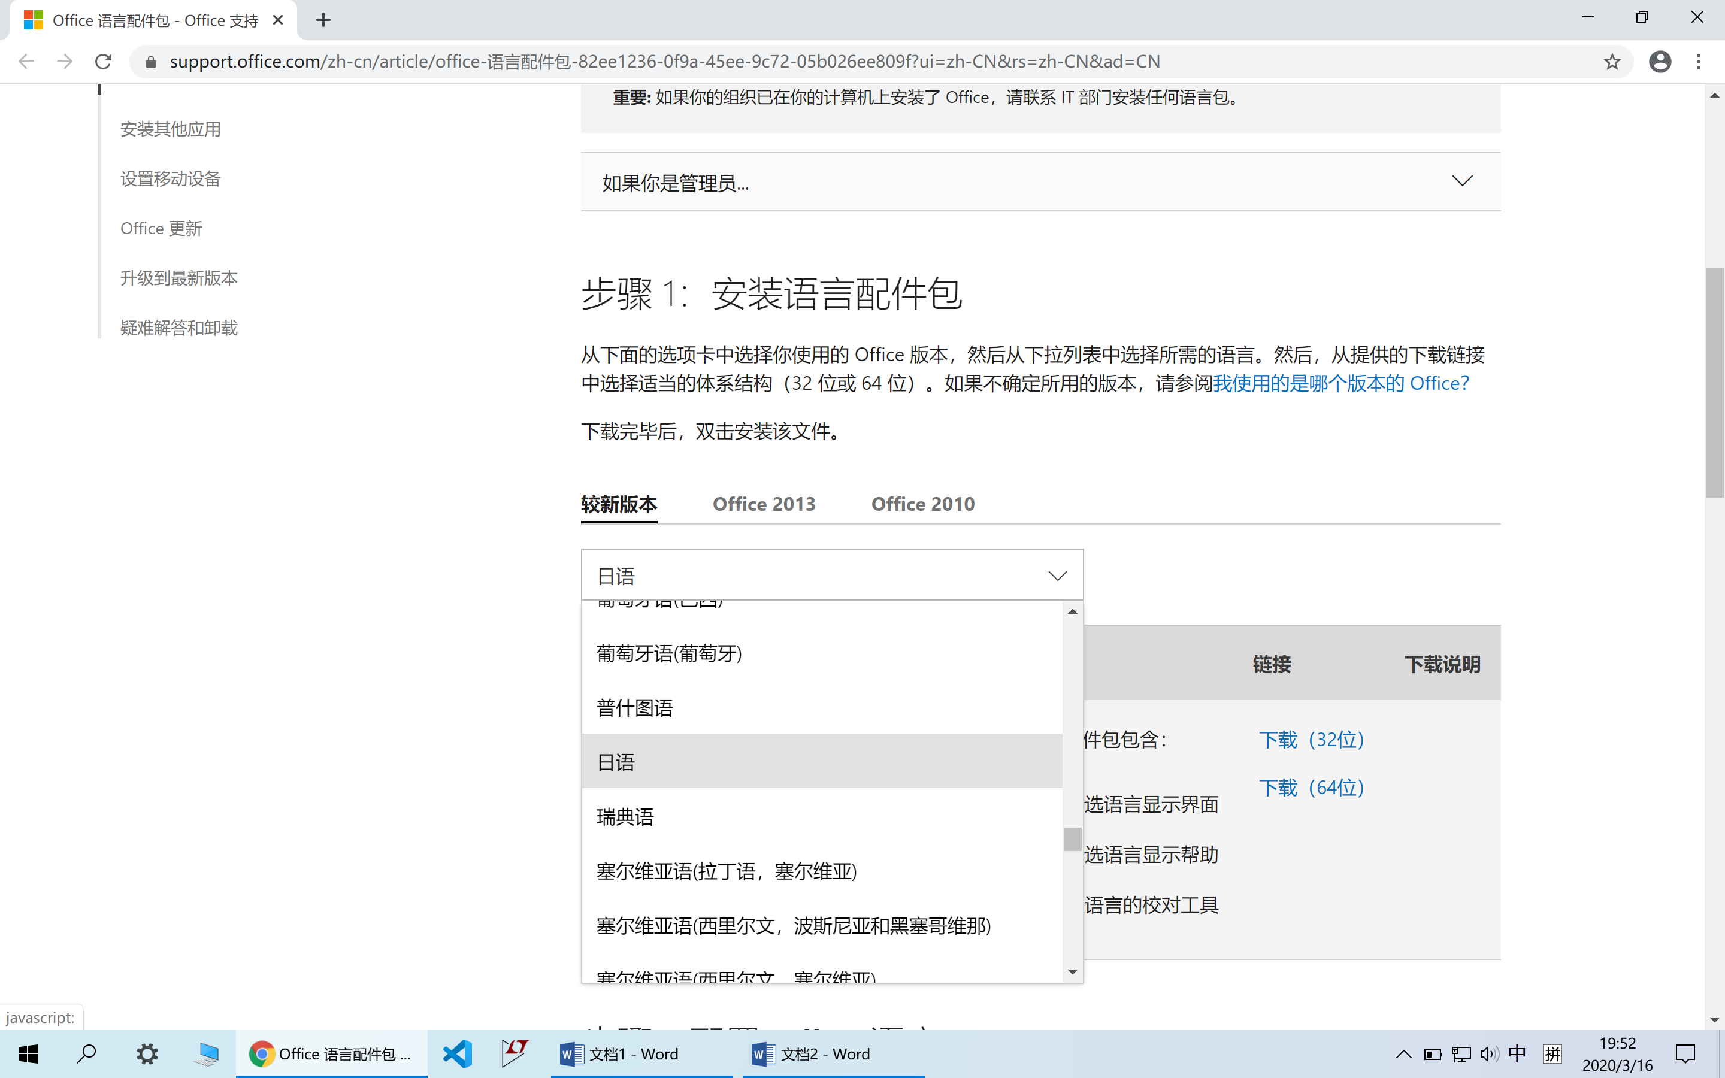Viewport: 1725px width, 1078px height.
Task: Close the Office 语言配件包 tab
Action: pos(278,20)
